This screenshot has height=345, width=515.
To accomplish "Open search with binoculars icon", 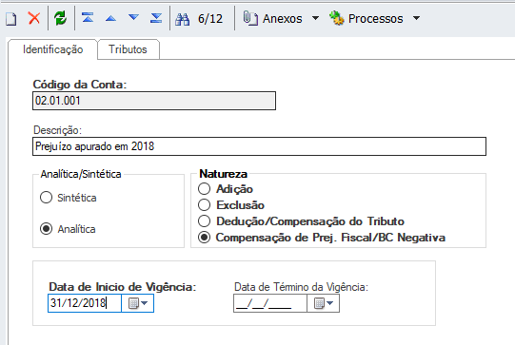I will 182,19.
